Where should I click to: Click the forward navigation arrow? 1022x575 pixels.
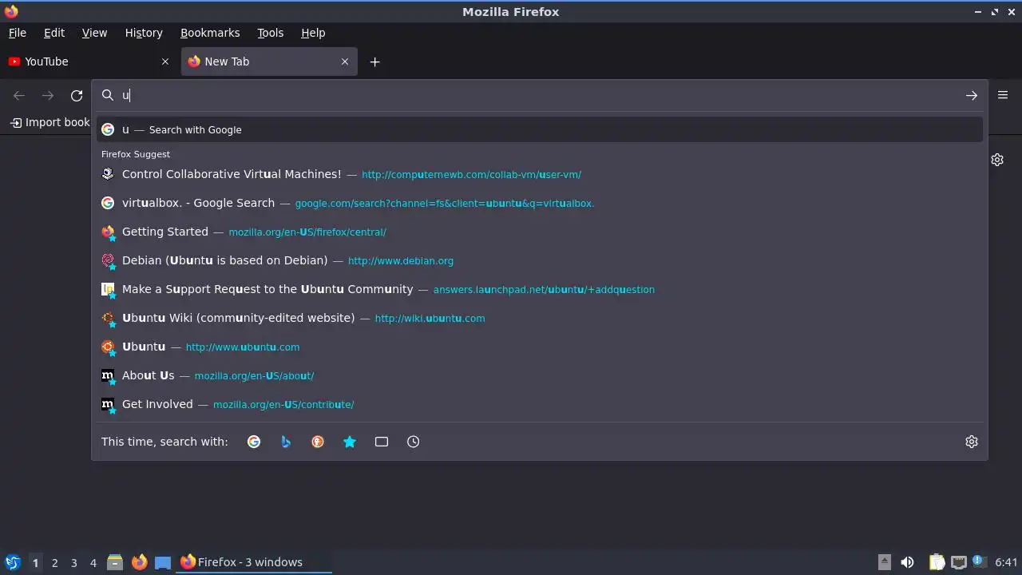48,96
